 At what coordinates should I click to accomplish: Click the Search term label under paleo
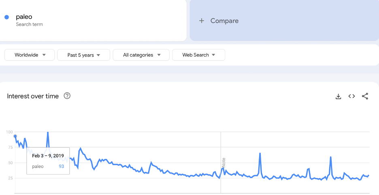click(29, 24)
